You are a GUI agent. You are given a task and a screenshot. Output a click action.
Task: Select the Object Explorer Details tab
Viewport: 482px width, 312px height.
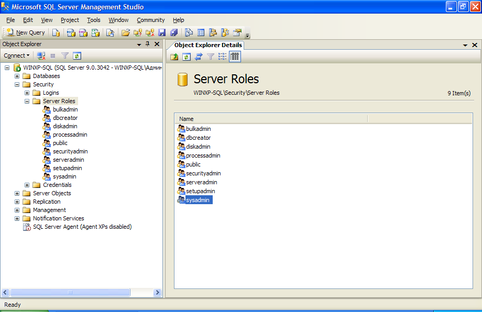pyautogui.click(x=208, y=45)
